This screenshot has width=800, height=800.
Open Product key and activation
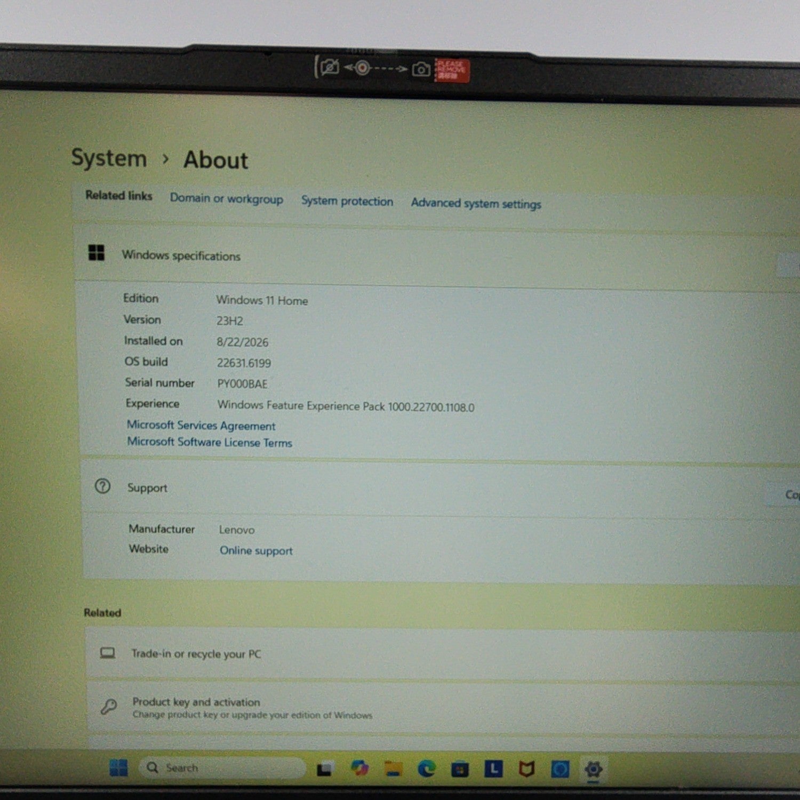(443, 708)
